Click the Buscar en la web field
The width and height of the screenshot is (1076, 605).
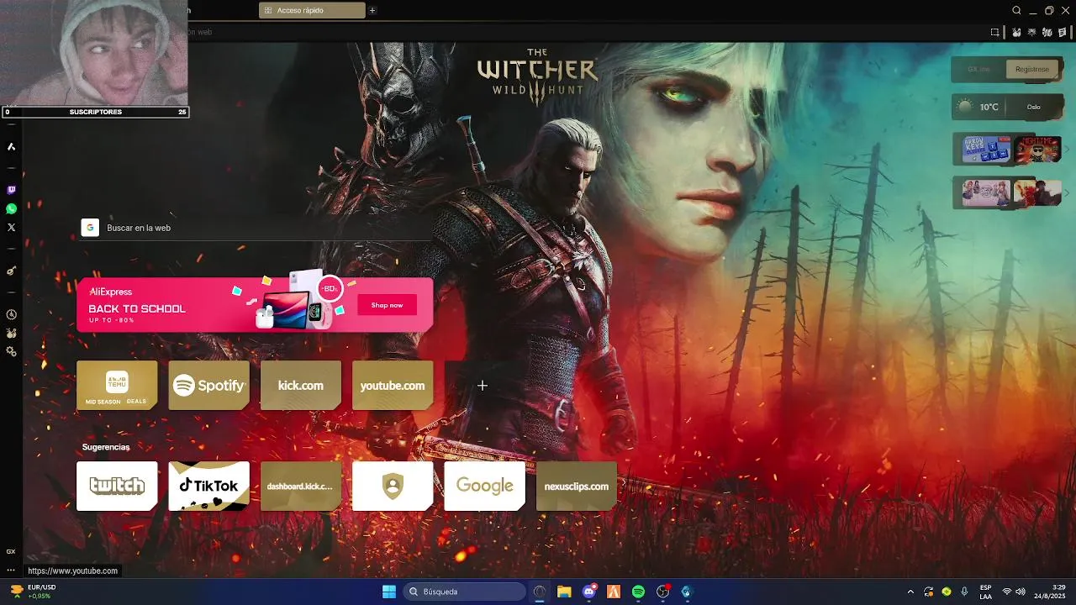(x=256, y=228)
